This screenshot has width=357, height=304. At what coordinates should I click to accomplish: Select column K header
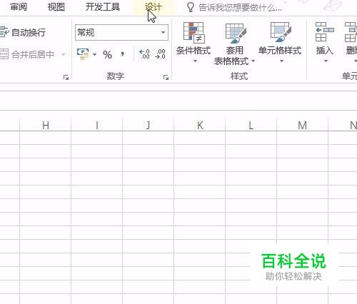point(200,125)
